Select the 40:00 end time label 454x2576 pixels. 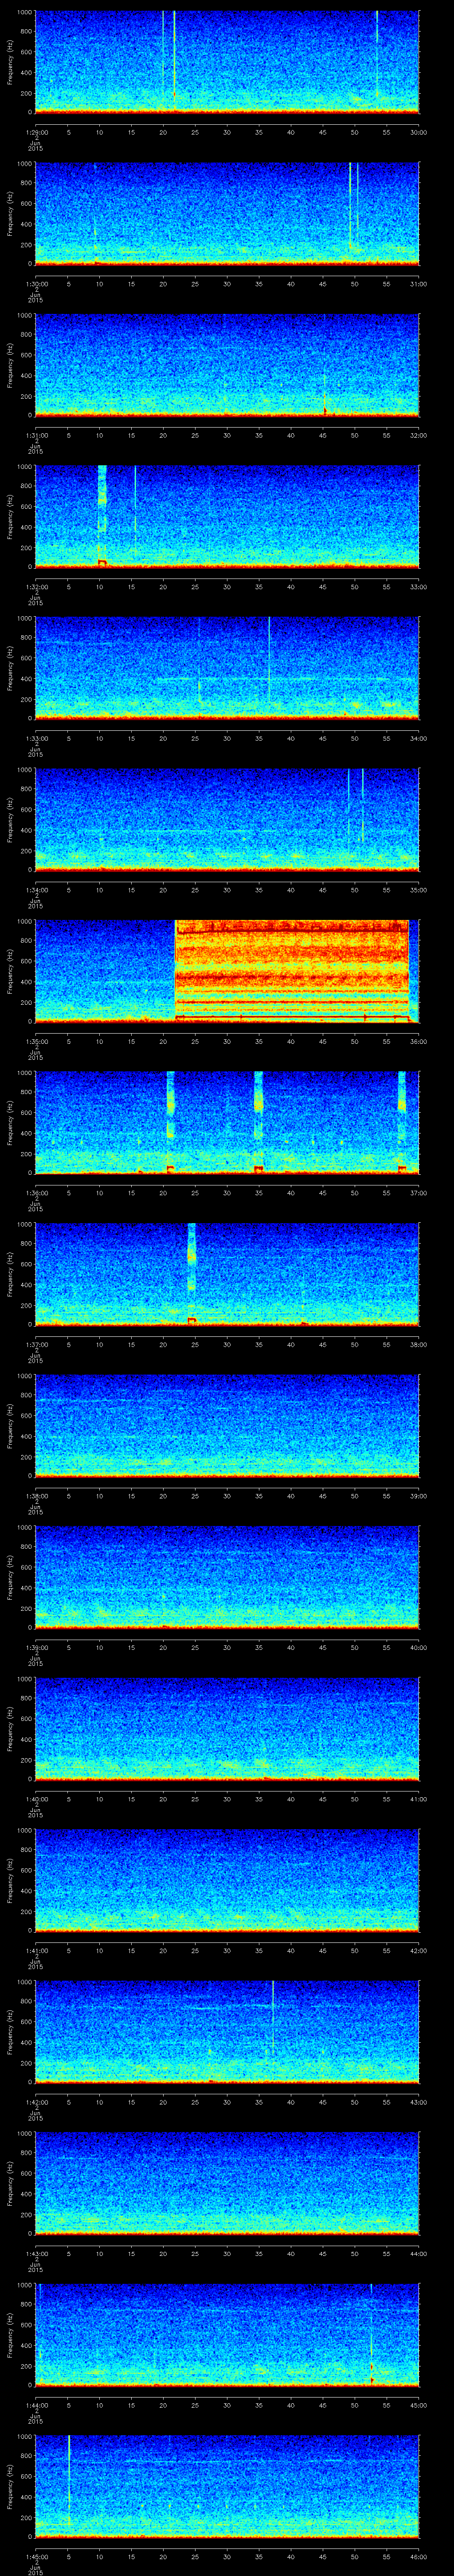tap(418, 1647)
